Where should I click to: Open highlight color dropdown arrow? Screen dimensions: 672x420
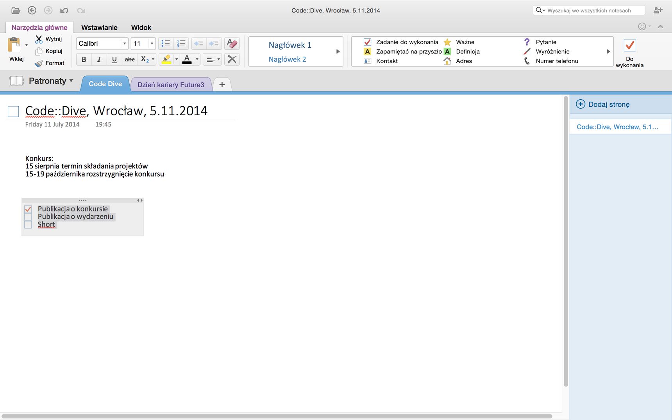click(177, 59)
